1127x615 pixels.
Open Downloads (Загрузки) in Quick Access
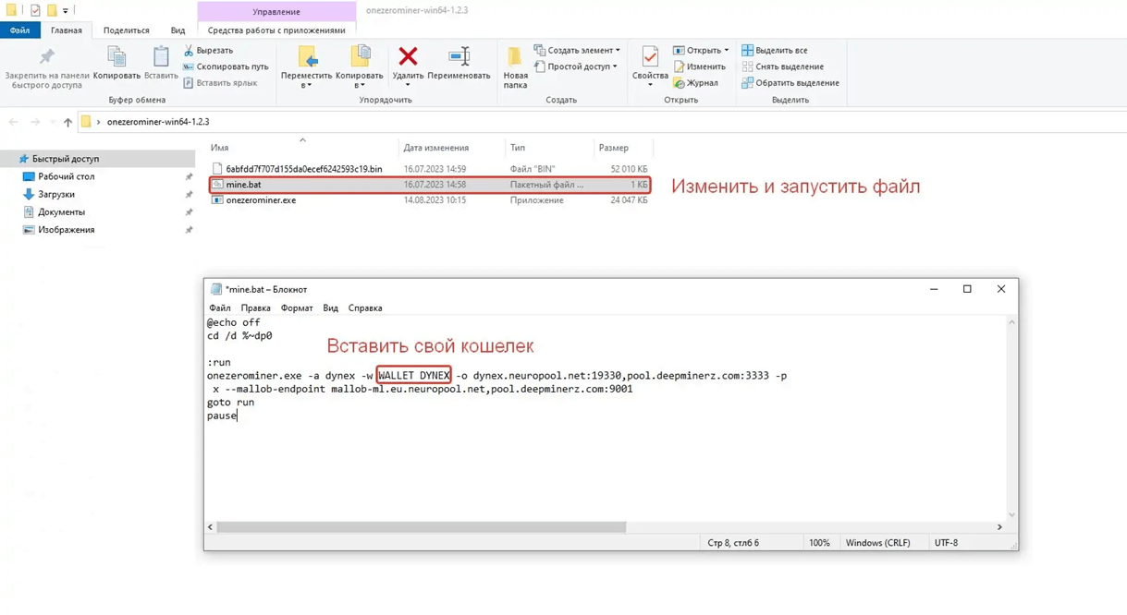(x=56, y=195)
